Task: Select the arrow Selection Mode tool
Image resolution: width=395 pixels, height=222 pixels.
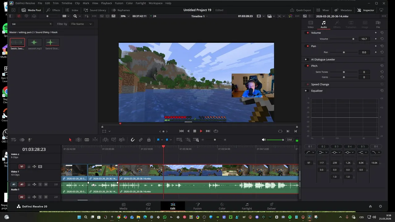Action: pyautogui.click(x=70, y=140)
